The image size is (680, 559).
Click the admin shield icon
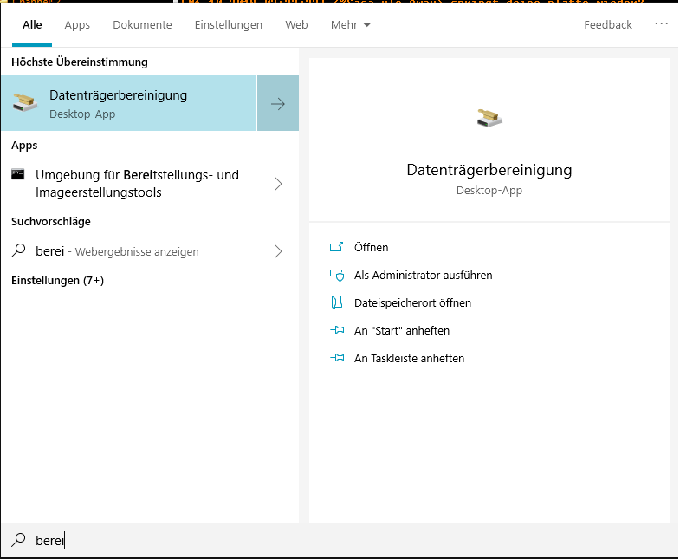[x=337, y=275]
